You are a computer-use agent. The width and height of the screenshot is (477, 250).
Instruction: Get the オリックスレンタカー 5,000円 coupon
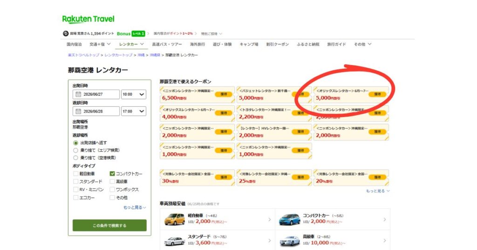coord(377,94)
